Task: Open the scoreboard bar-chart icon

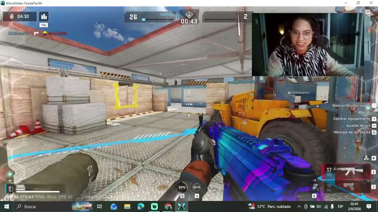Action: pos(44,16)
